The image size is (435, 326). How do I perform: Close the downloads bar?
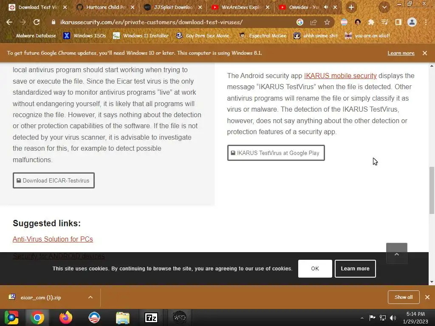tap(427, 297)
